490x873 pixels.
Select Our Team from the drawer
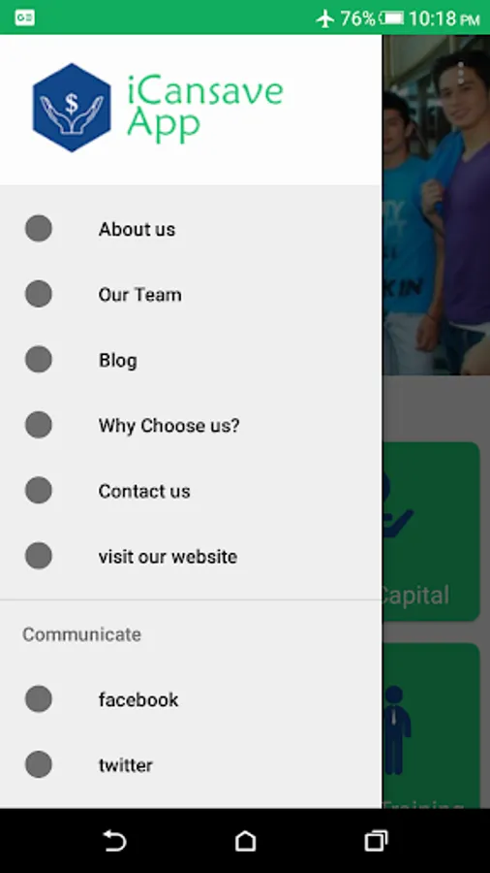tap(191, 295)
